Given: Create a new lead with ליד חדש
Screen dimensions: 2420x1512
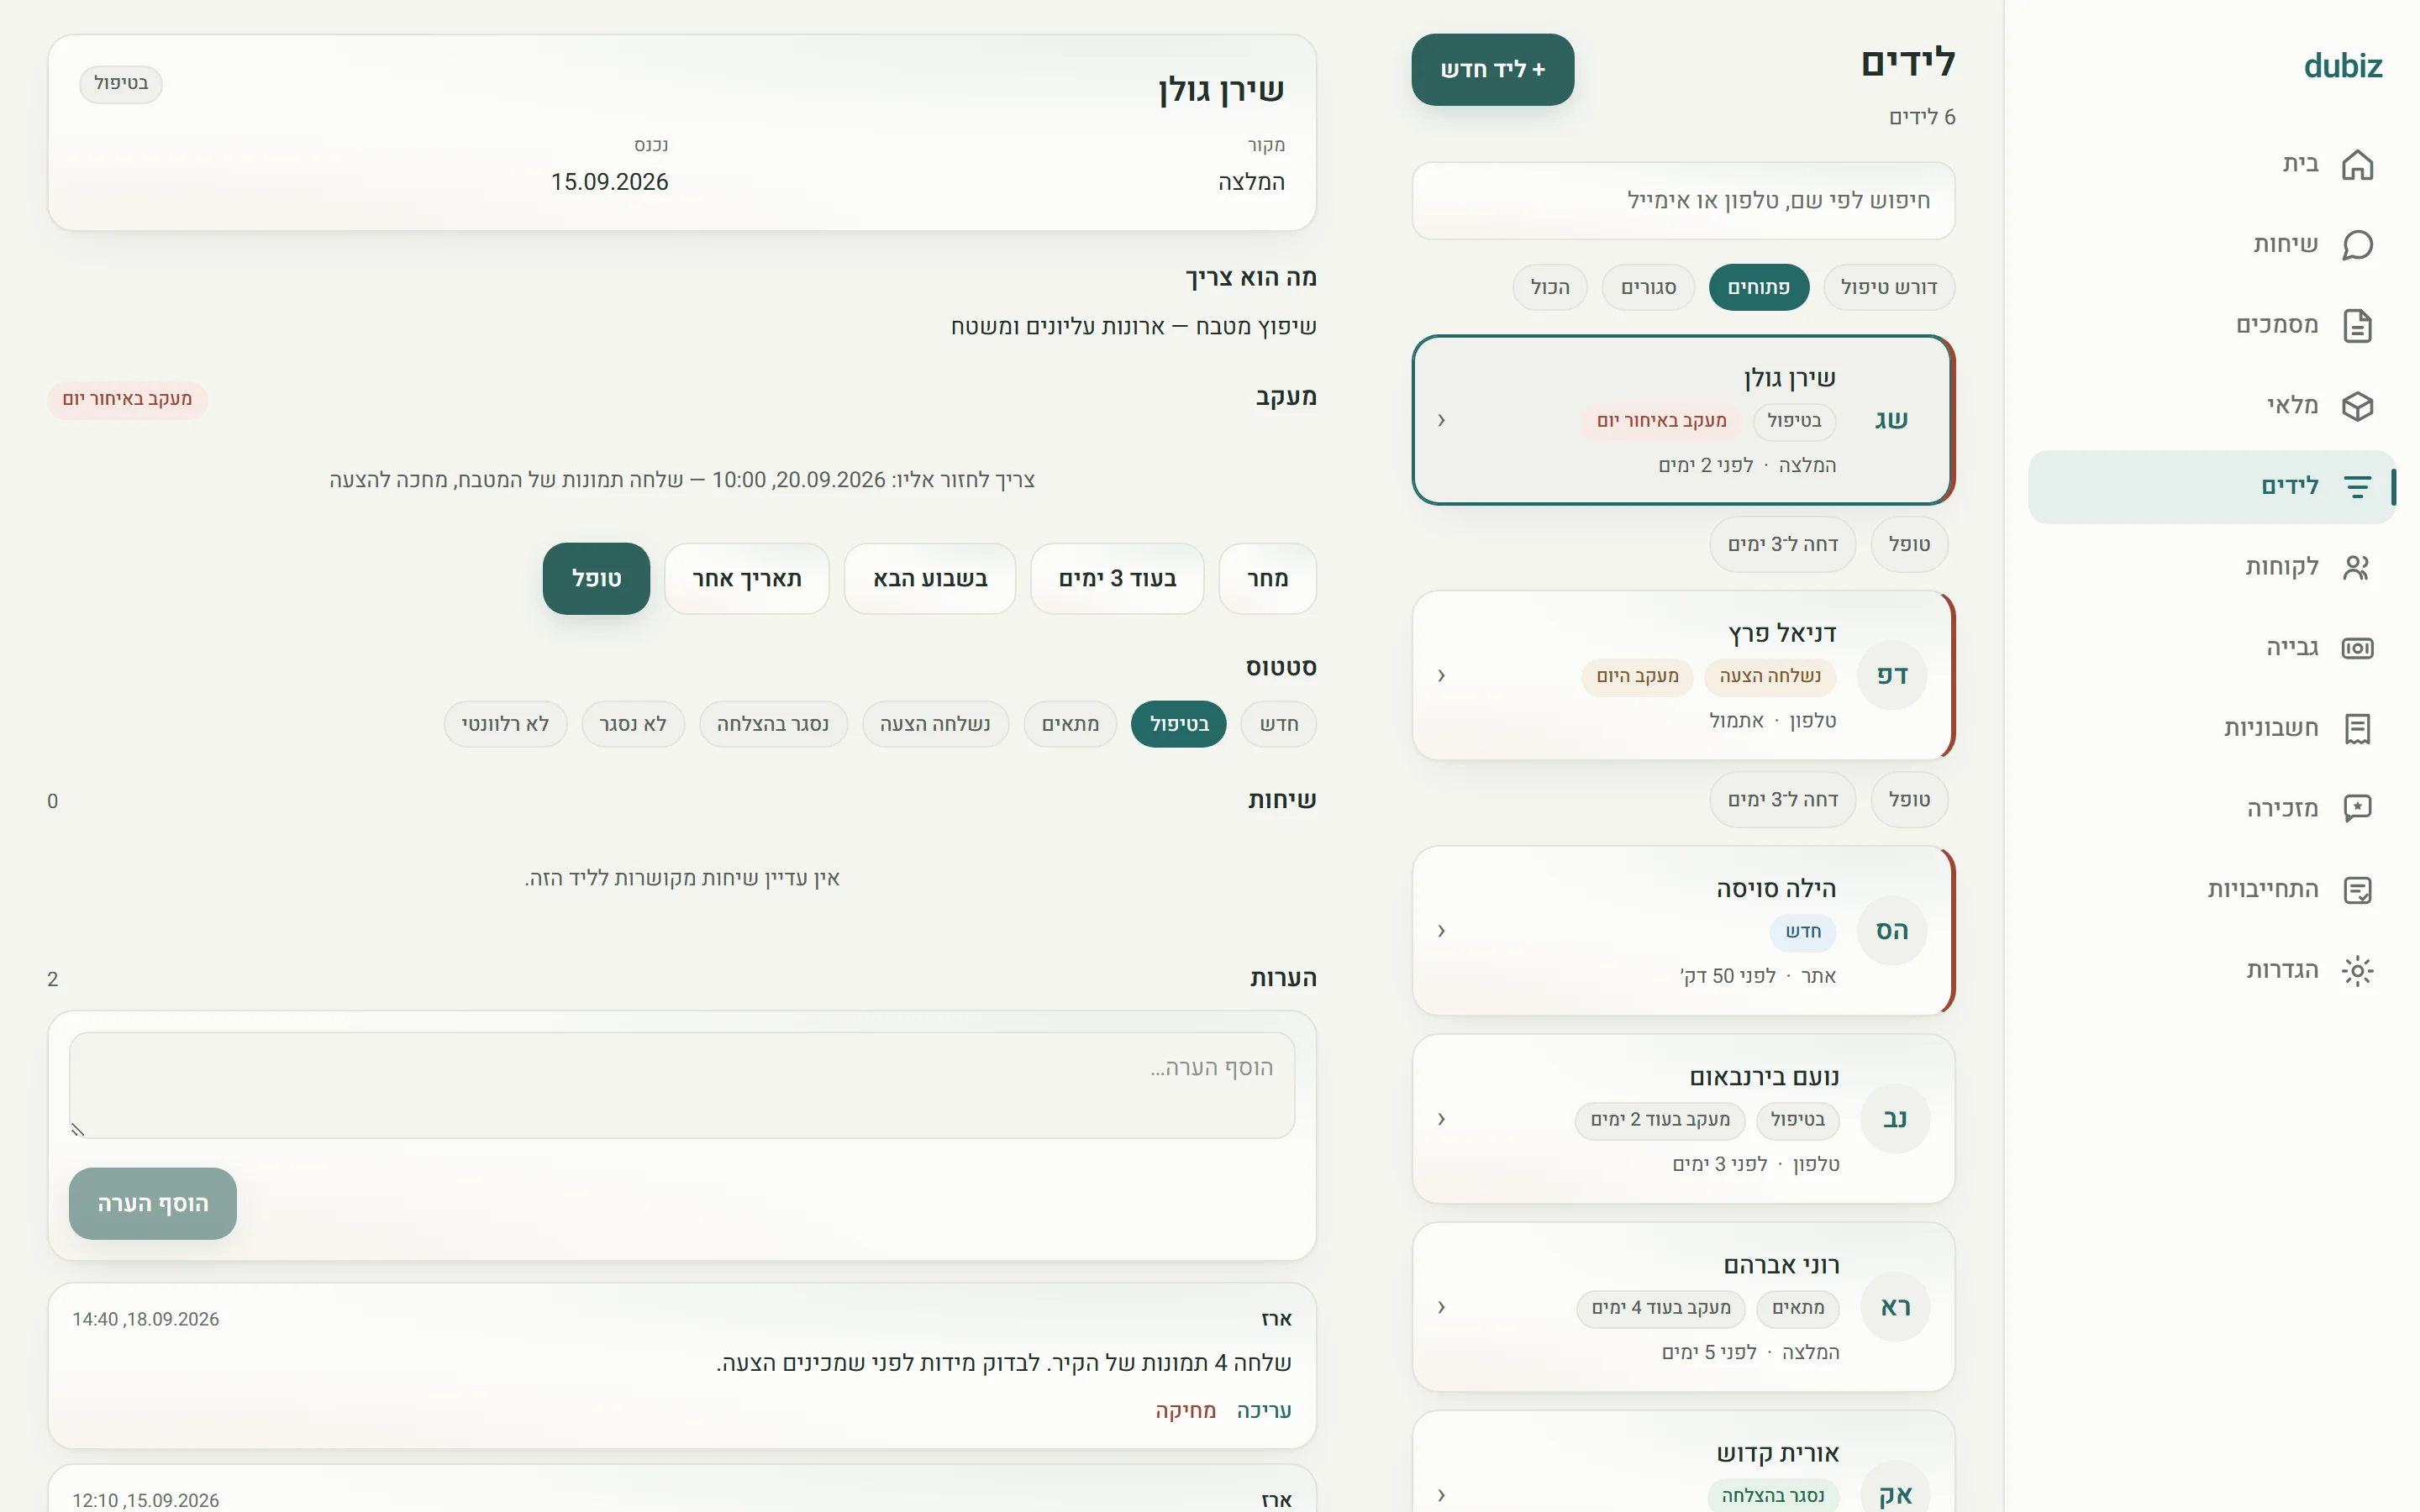Looking at the screenshot, I should (x=1492, y=70).
